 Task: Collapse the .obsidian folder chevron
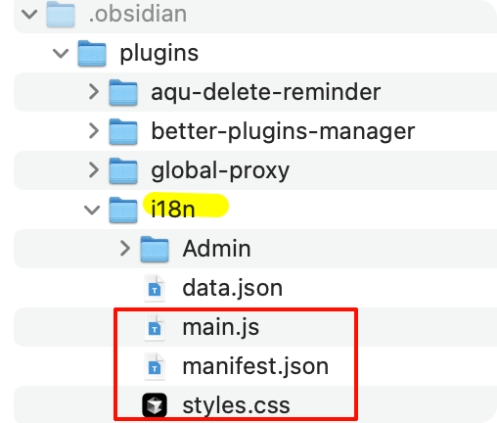point(29,14)
